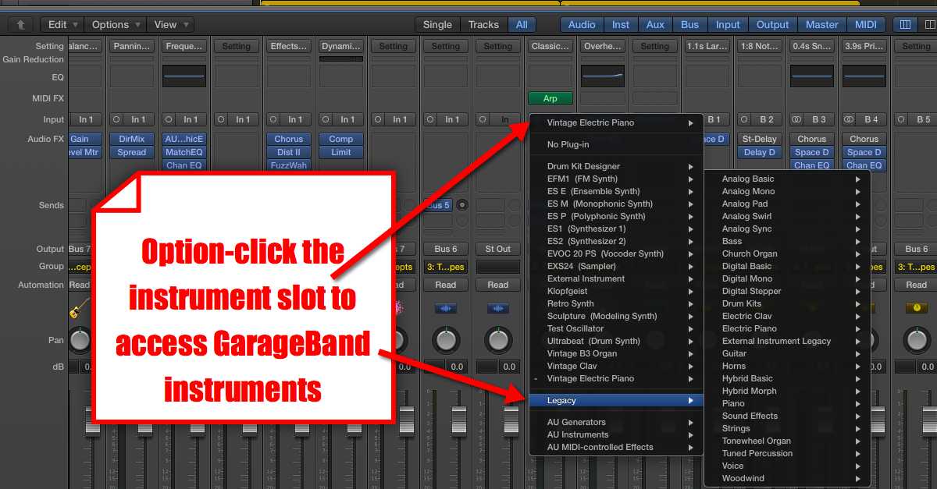Click the mono format icon beside B 2 input
The image size is (937, 489).
click(x=744, y=119)
